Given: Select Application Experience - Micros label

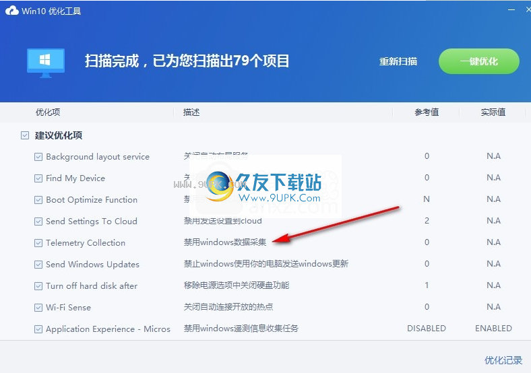Looking at the screenshot, I should tap(108, 329).
